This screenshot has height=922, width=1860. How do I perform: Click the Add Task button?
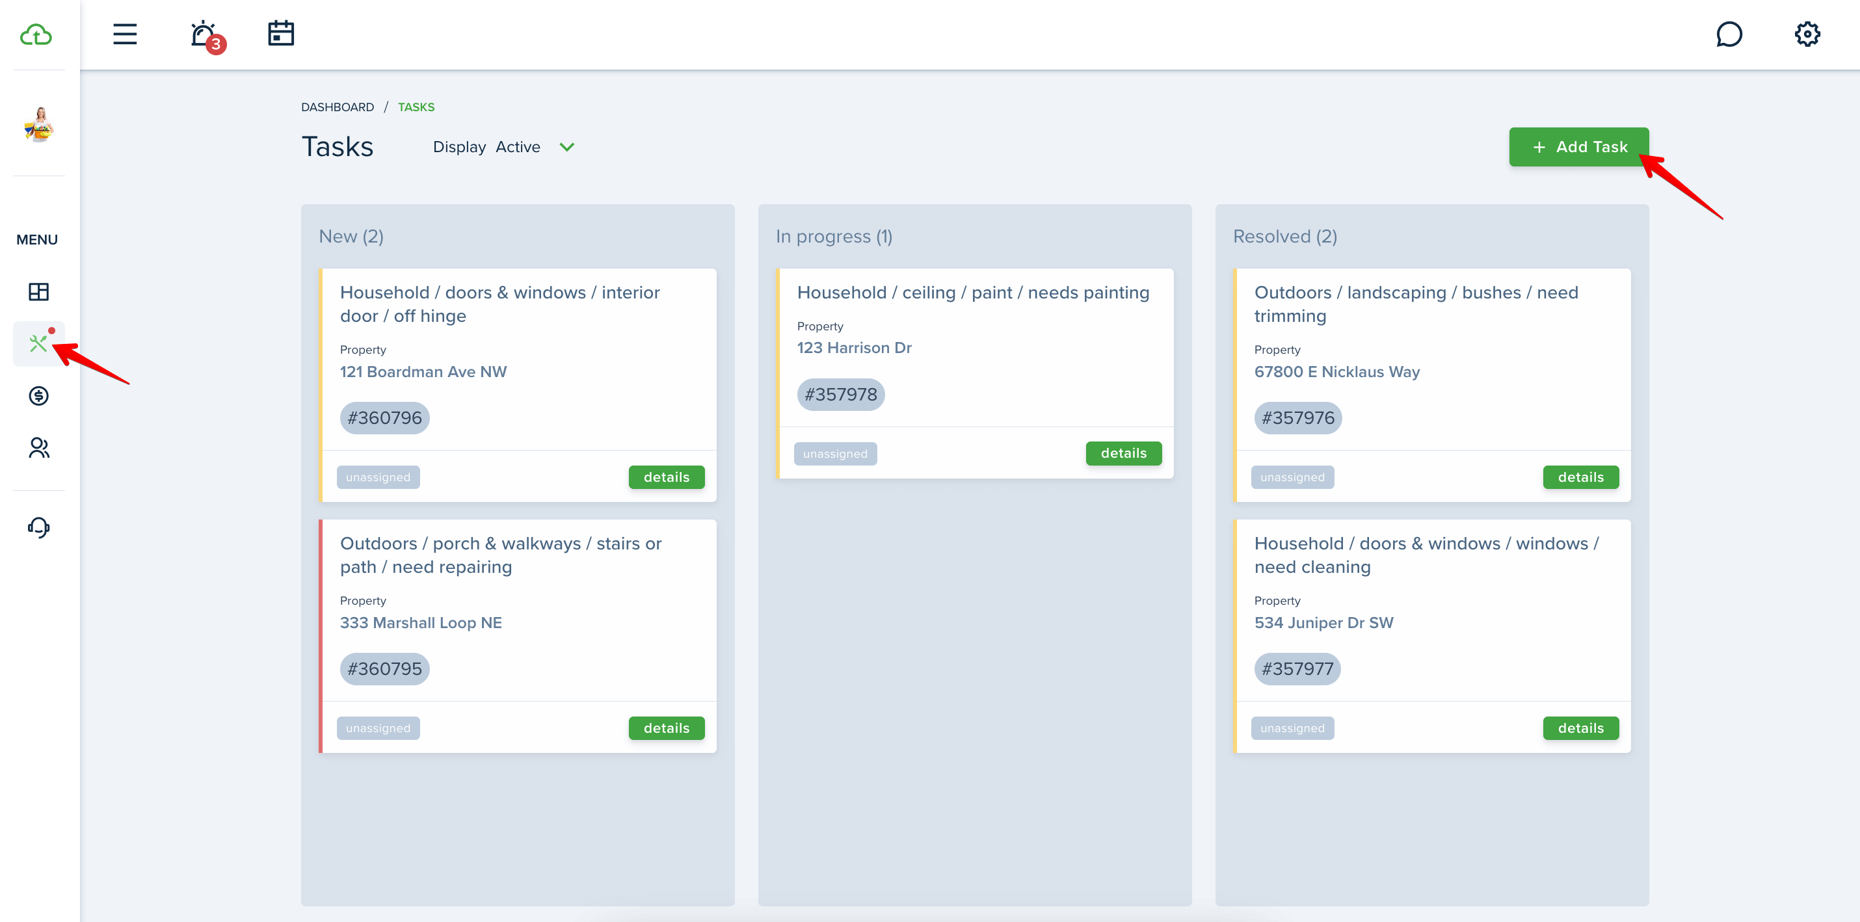(1578, 146)
